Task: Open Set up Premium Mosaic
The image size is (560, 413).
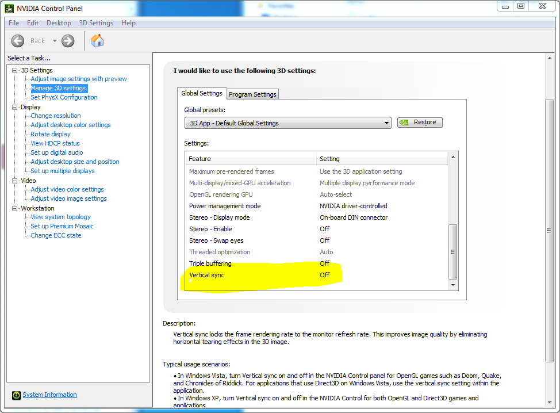Action: 62,226
